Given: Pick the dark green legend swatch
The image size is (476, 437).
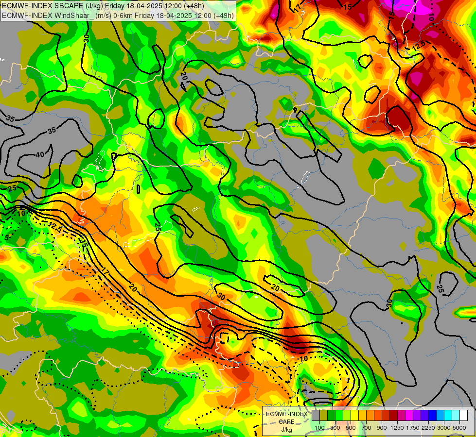Looking at the screenshot, I should point(332,416).
